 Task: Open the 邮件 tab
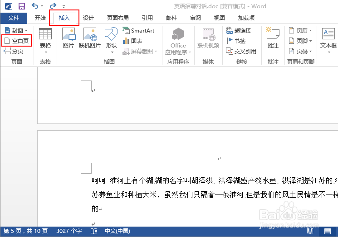click(x=171, y=18)
